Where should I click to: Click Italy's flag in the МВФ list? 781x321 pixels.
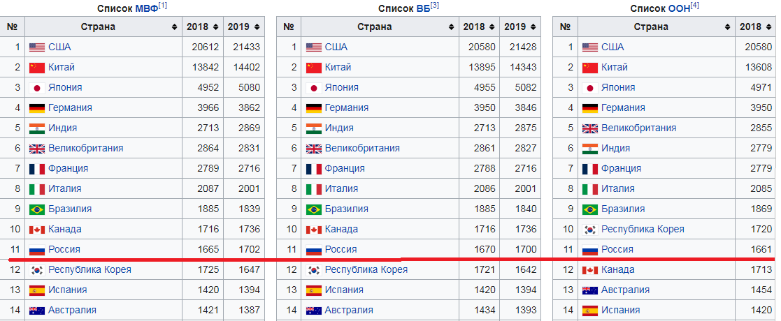coord(37,189)
